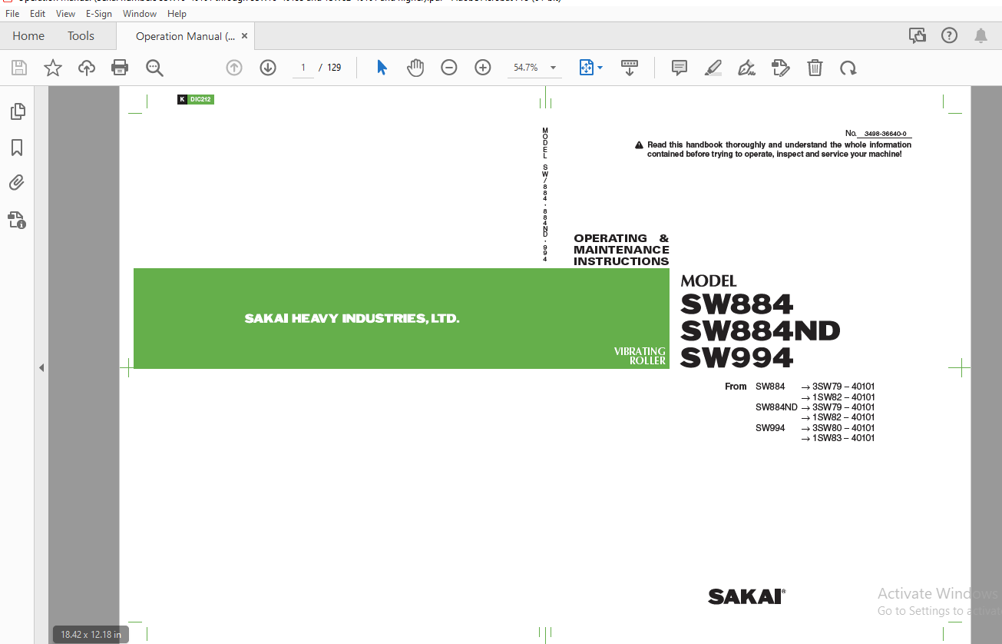Zoom in with the plus button
This screenshot has width=1002, height=644.
(x=483, y=68)
